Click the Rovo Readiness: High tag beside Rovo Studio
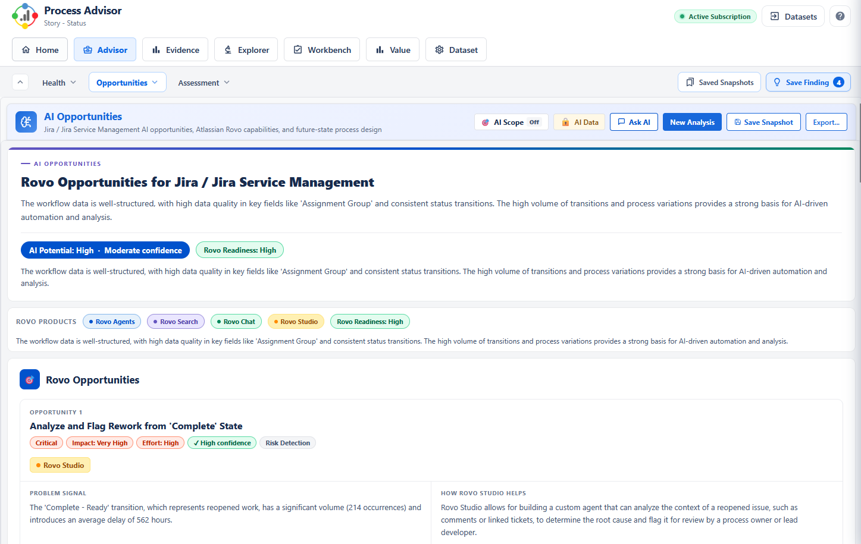The width and height of the screenshot is (861, 544). point(370,322)
